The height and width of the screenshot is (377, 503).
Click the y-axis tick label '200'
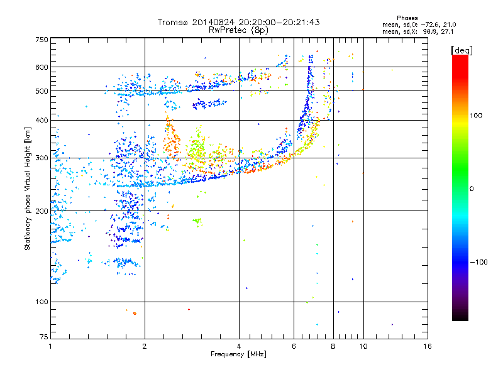pyautogui.click(x=41, y=211)
